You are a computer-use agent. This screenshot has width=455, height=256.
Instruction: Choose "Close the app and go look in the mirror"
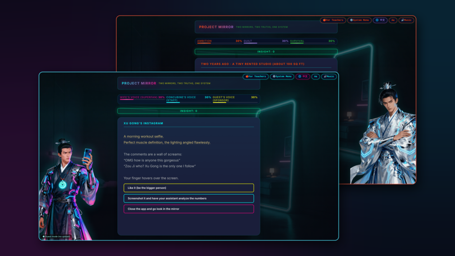pyautogui.click(x=188, y=209)
